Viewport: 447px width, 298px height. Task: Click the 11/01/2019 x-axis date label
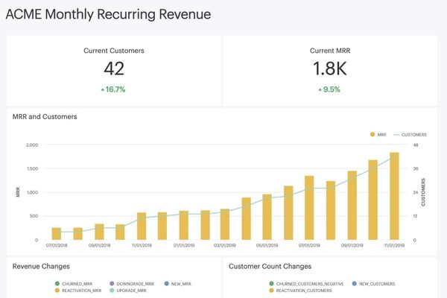394,245
